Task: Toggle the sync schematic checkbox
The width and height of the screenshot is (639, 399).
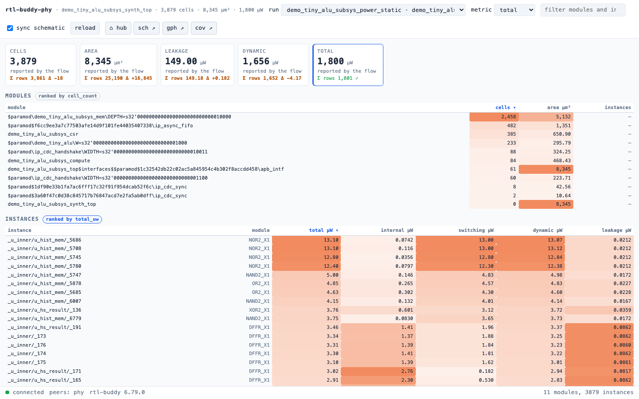Action: 10,28
